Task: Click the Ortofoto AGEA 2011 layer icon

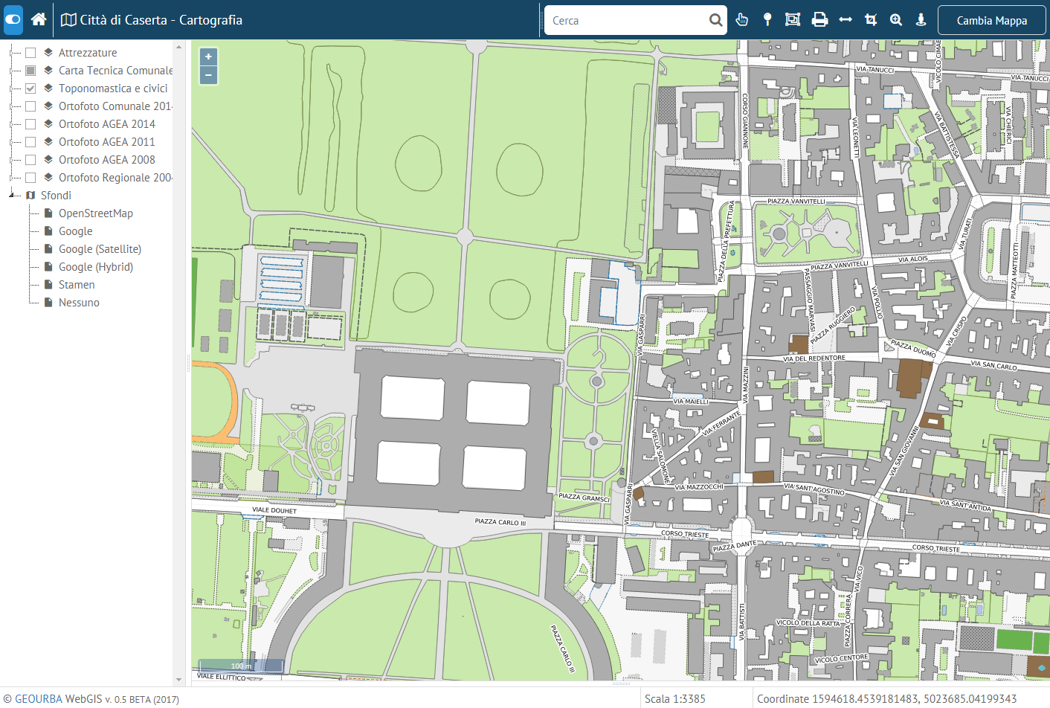Action: (x=48, y=142)
